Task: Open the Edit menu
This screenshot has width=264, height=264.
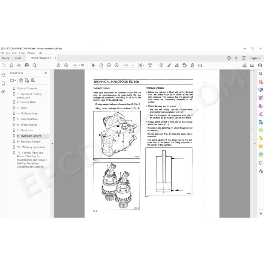Action: pos(8,53)
